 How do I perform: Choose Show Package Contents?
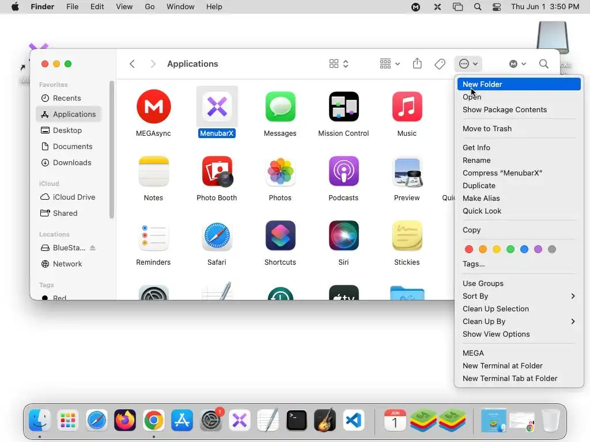519,110
